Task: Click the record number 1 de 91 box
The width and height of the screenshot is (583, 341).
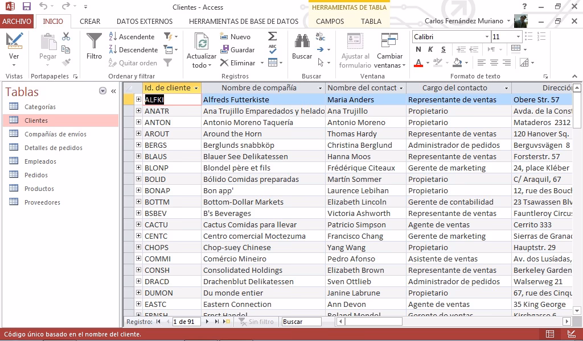Action: coord(187,322)
